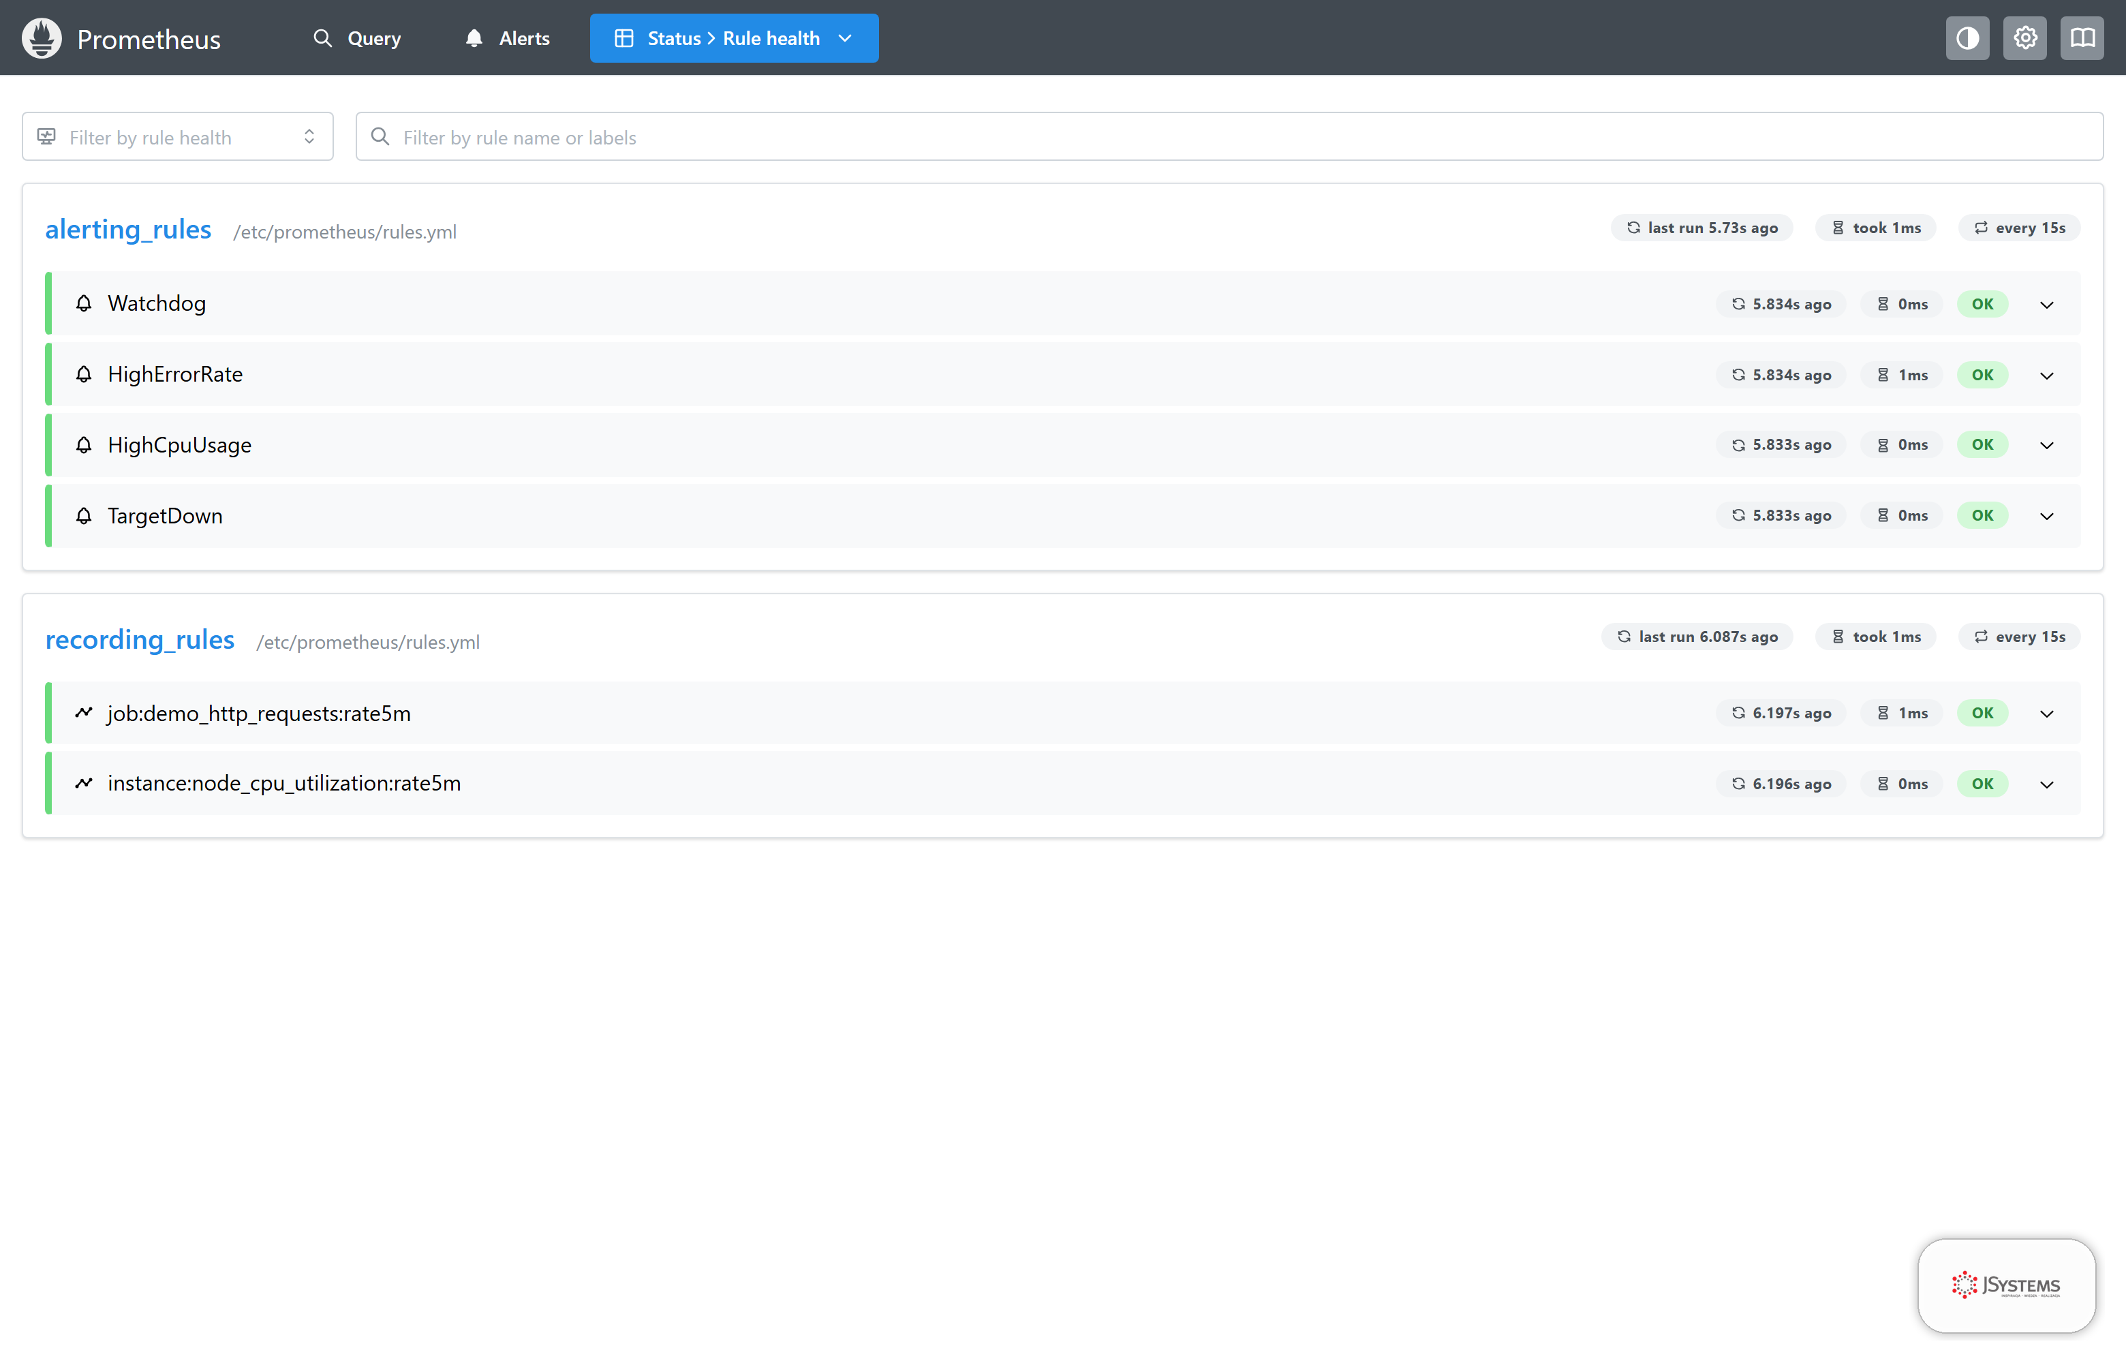Expand the HighCpuUsage rule details
2126x1363 pixels.
click(2046, 445)
